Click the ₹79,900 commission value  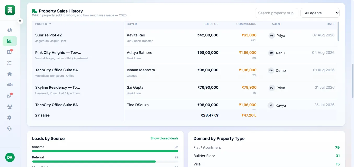(x=249, y=87)
